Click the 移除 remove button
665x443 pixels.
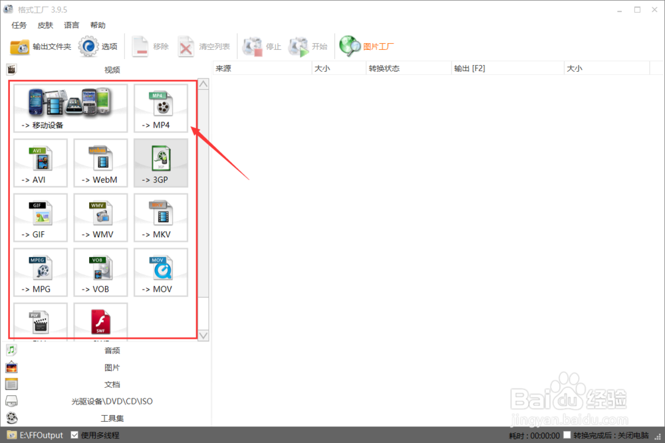point(150,46)
